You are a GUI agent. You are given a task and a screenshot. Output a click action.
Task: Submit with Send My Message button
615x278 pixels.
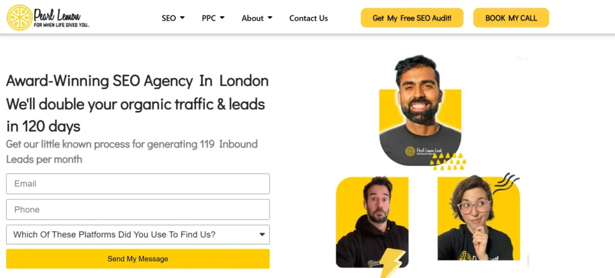click(138, 259)
